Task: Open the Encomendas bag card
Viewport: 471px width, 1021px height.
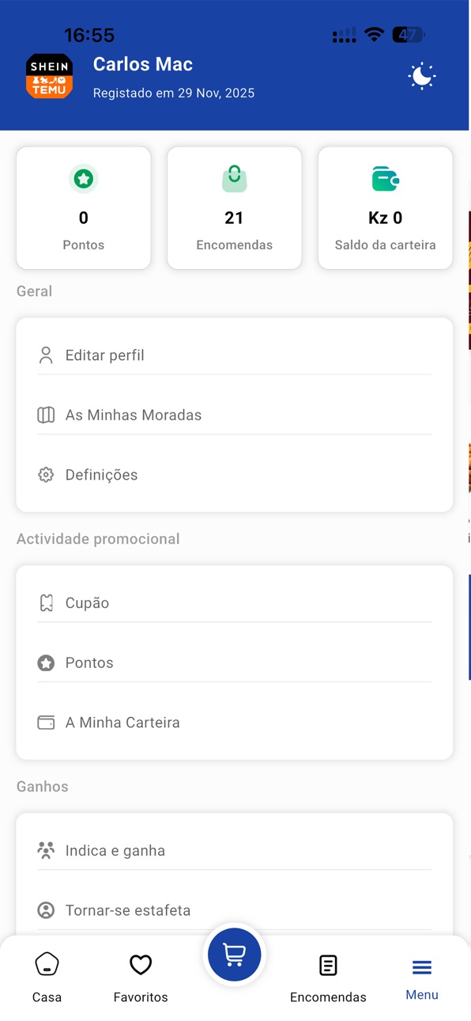Action: coord(234,207)
